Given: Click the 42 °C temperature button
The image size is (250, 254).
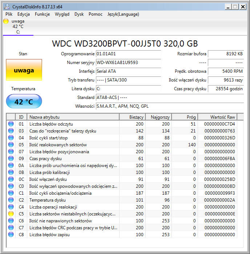Looking at the screenshot, I should tap(24, 101).
